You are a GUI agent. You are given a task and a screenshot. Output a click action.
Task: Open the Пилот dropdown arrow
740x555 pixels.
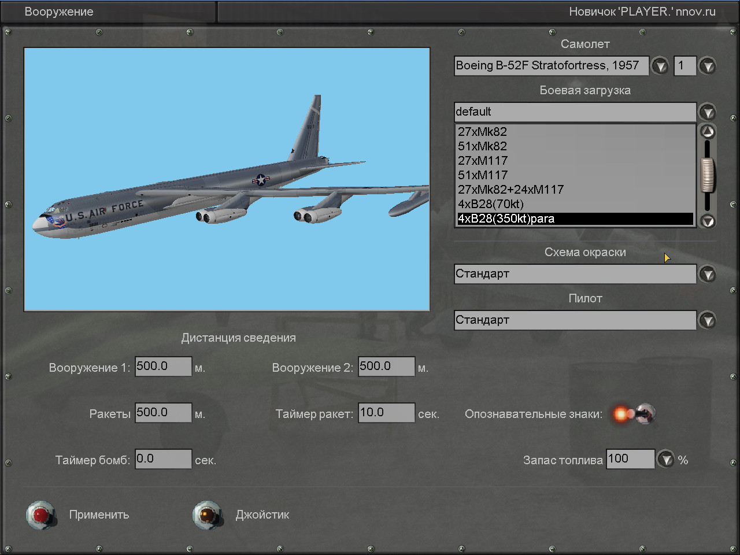[x=707, y=320]
